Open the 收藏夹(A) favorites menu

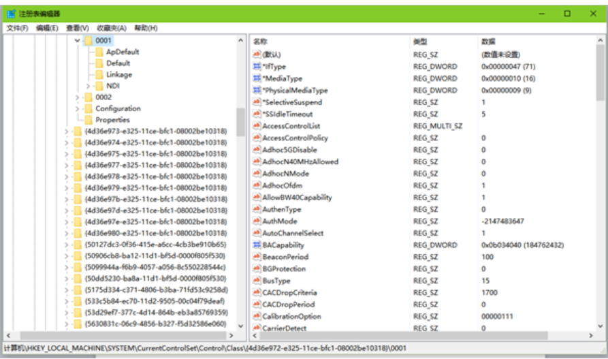pos(112,28)
